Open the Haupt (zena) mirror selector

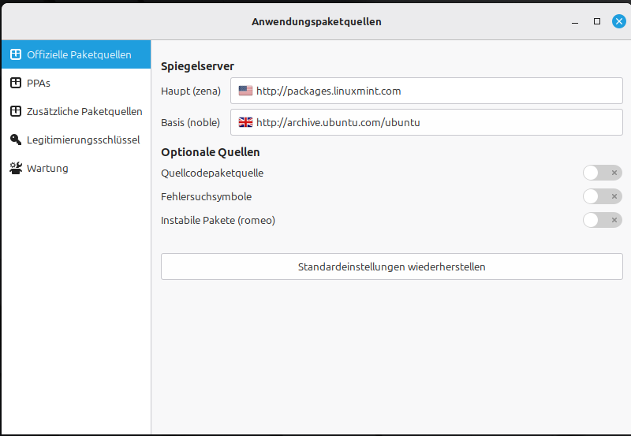pyautogui.click(x=427, y=91)
